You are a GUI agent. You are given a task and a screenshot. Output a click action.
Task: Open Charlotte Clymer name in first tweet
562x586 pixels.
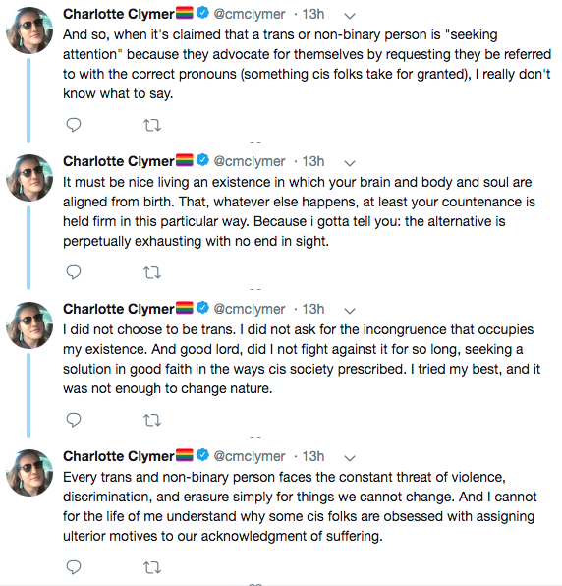pos(118,14)
